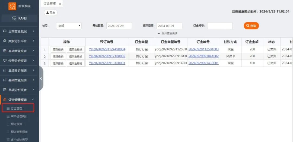
Task: Click 原路撤销 in row 3
Action: pos(58,63)
